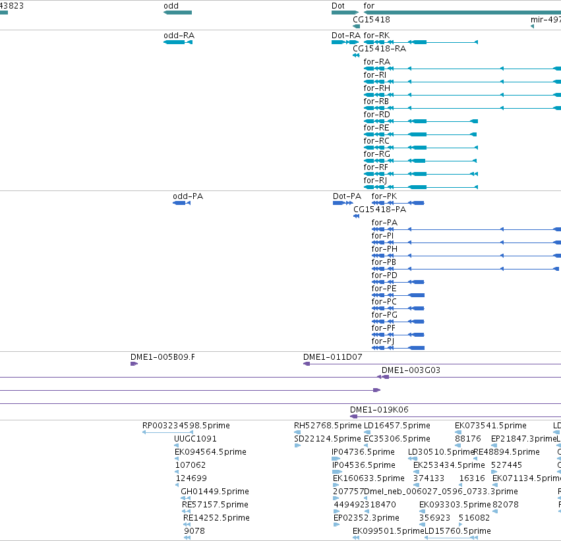Select the for-PG protein label
This screenshot has width=561, height=541.
(x=384, y=315)
